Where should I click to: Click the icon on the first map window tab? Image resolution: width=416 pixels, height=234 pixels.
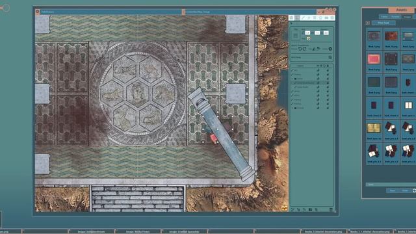coord(38,12)
